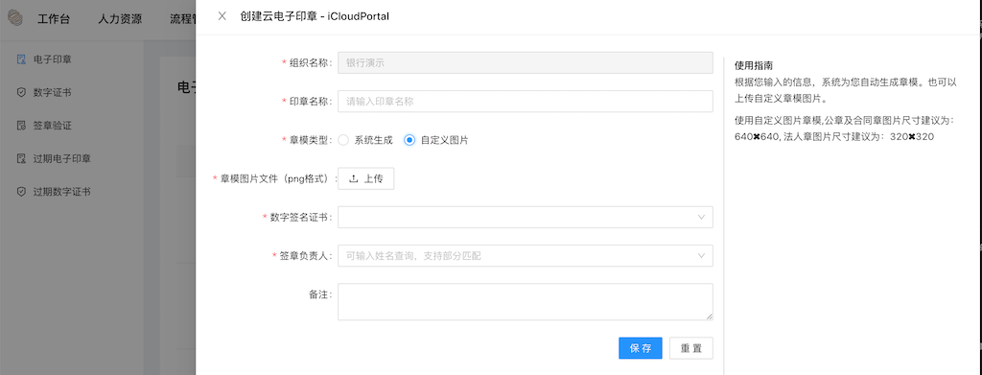Select the 自定义图片 radio option

click(x=409, y=140)
